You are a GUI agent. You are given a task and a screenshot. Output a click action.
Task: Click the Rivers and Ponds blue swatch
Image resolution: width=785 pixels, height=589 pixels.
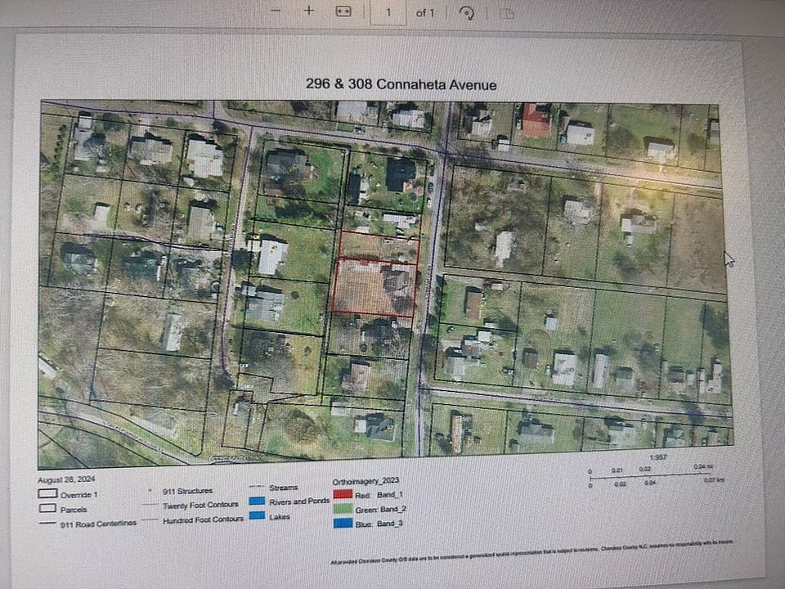[x=258, y=501]
